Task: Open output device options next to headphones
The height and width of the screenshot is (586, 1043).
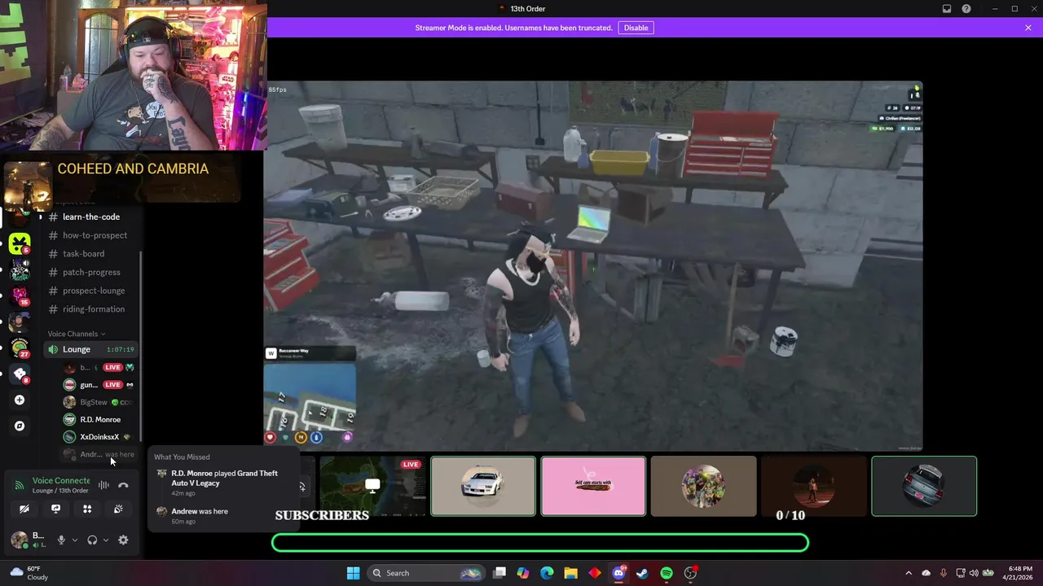Action: click(105, 540)
